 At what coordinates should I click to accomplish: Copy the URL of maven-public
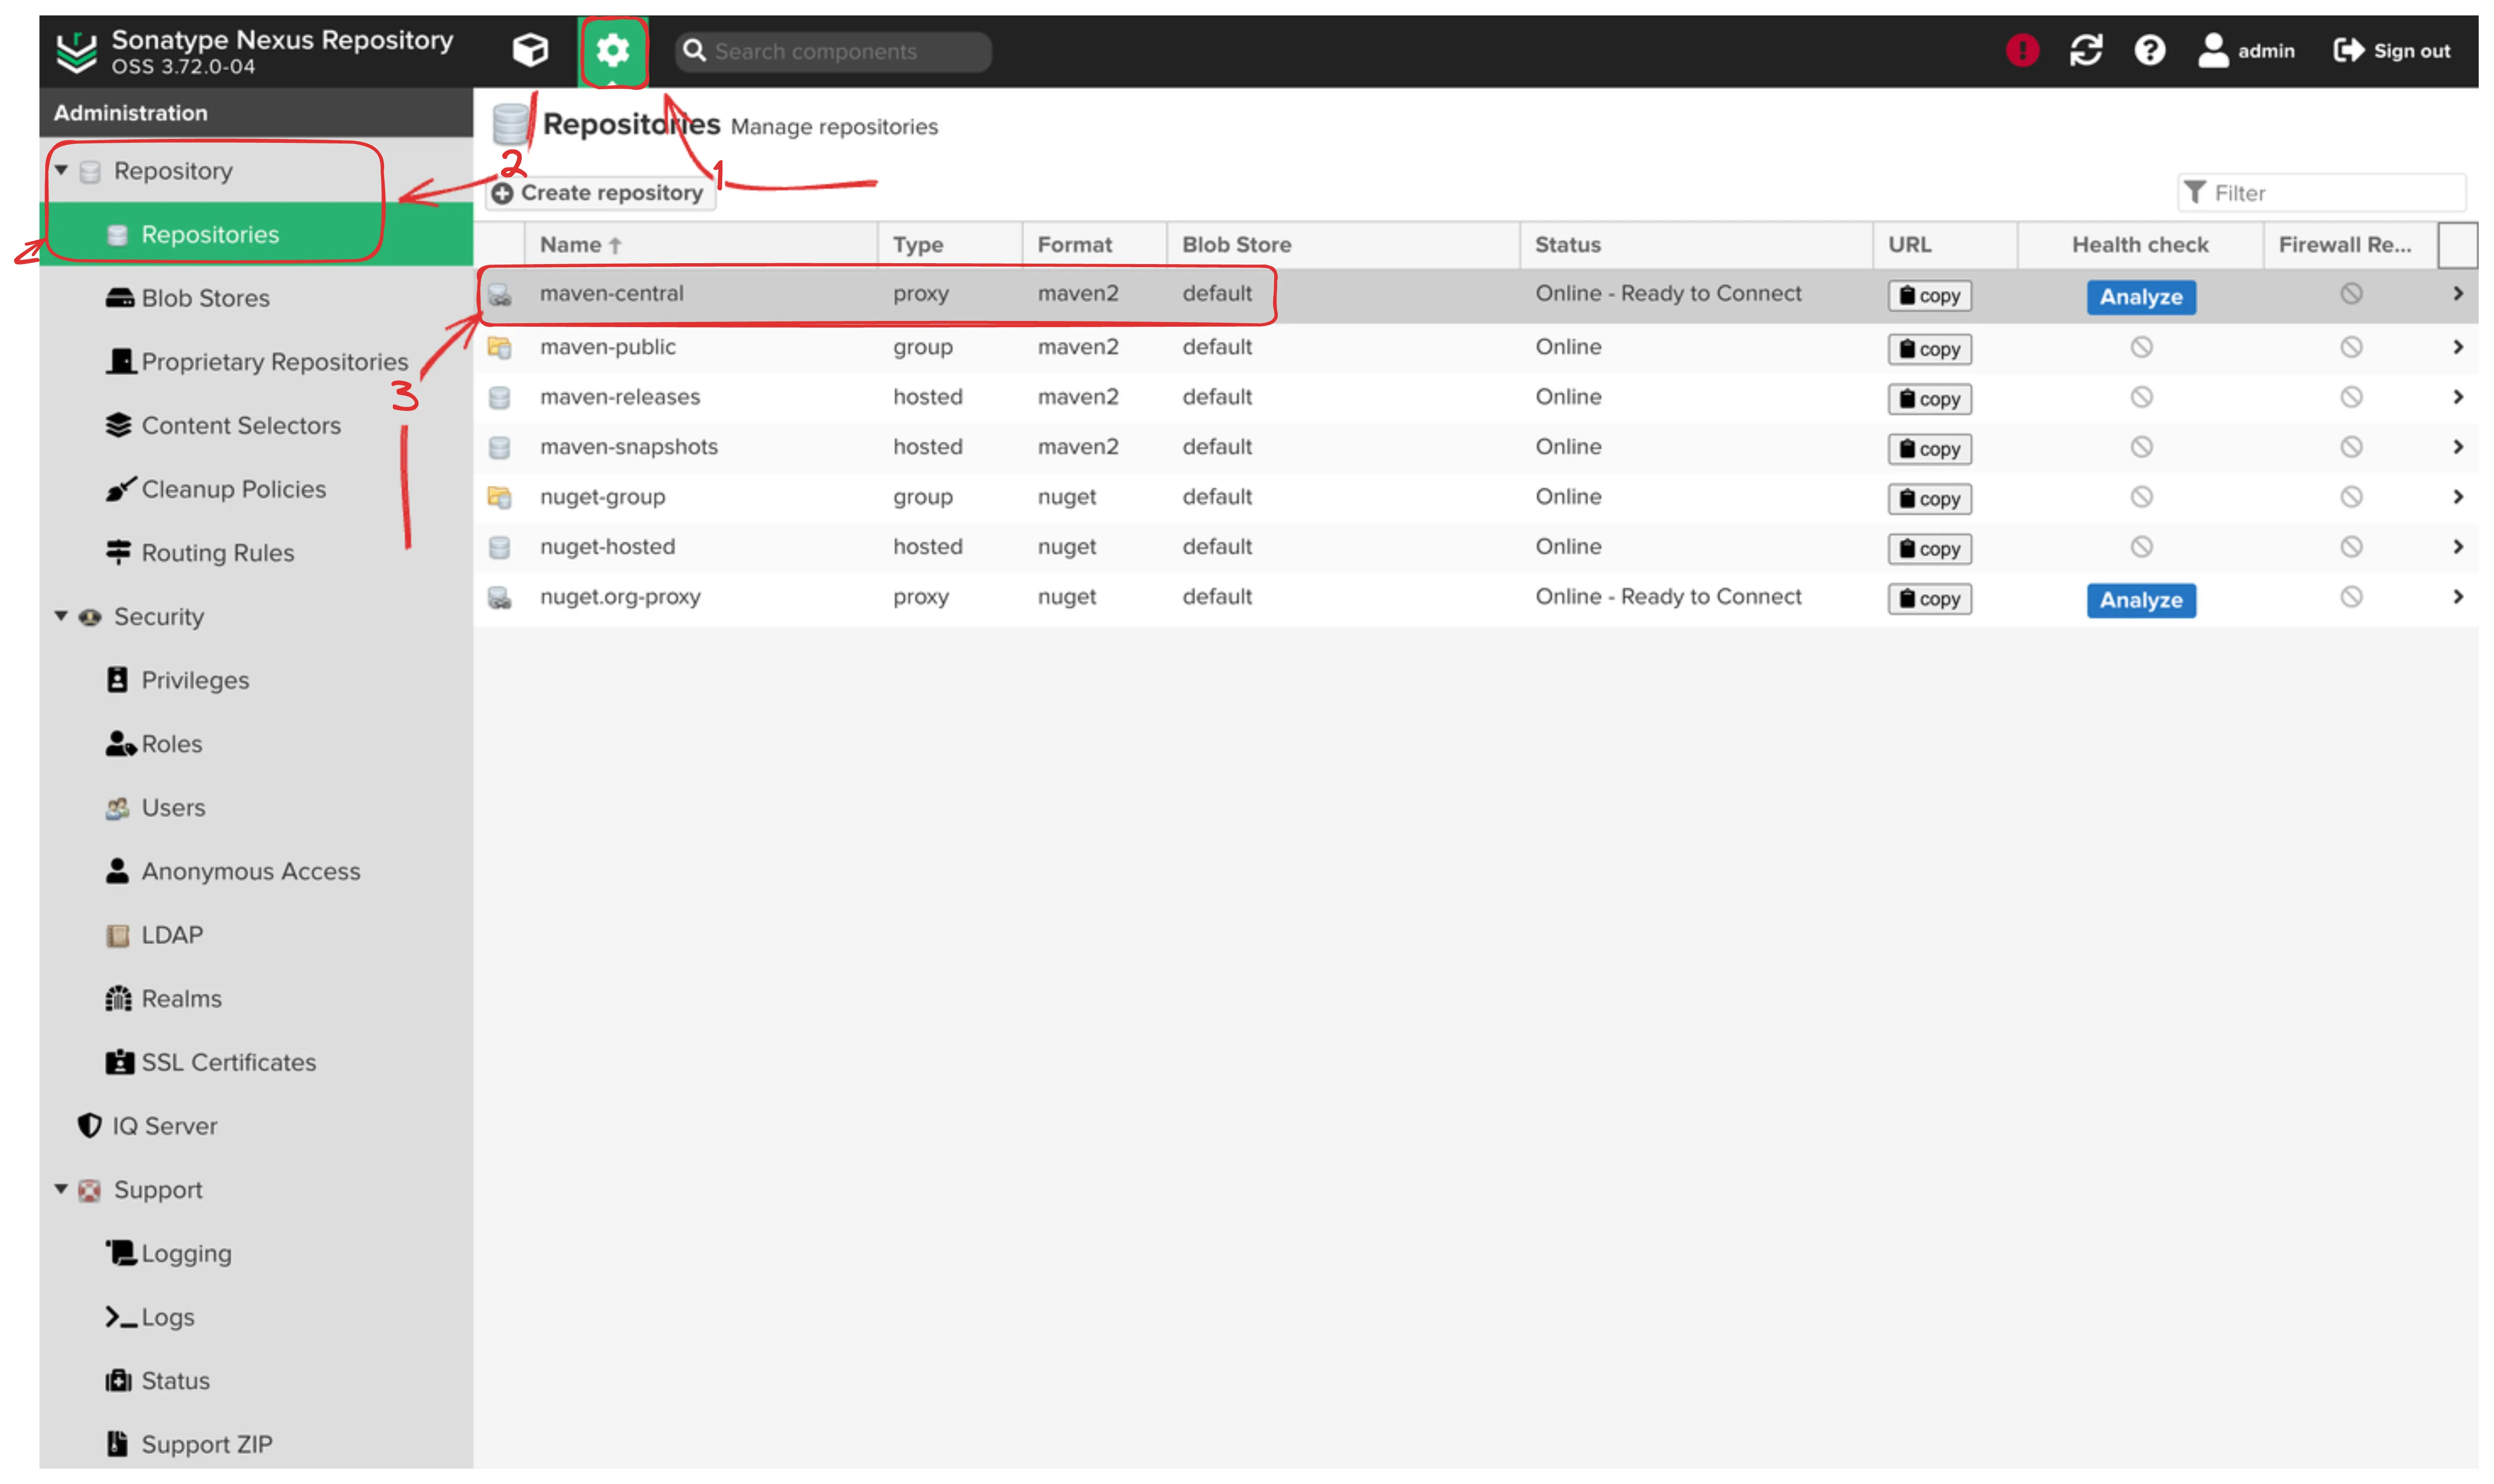(1929, 349)
